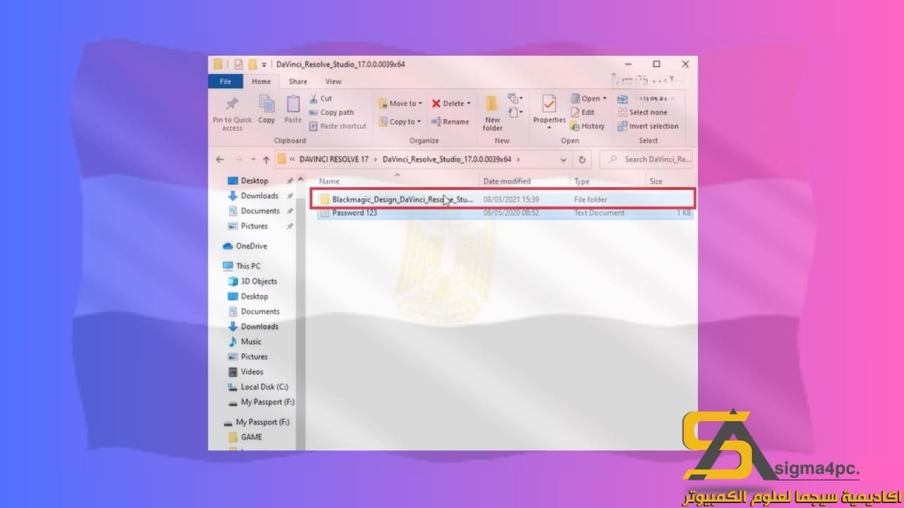Screen dimensions: 904x508
Task: Expand the address bar history dropdown
Action: [564, 159]
